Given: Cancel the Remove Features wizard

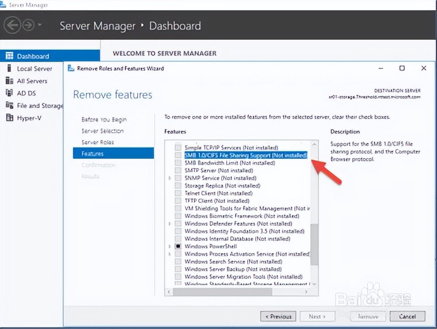Looking at the screenshot, I should [407, 316].
